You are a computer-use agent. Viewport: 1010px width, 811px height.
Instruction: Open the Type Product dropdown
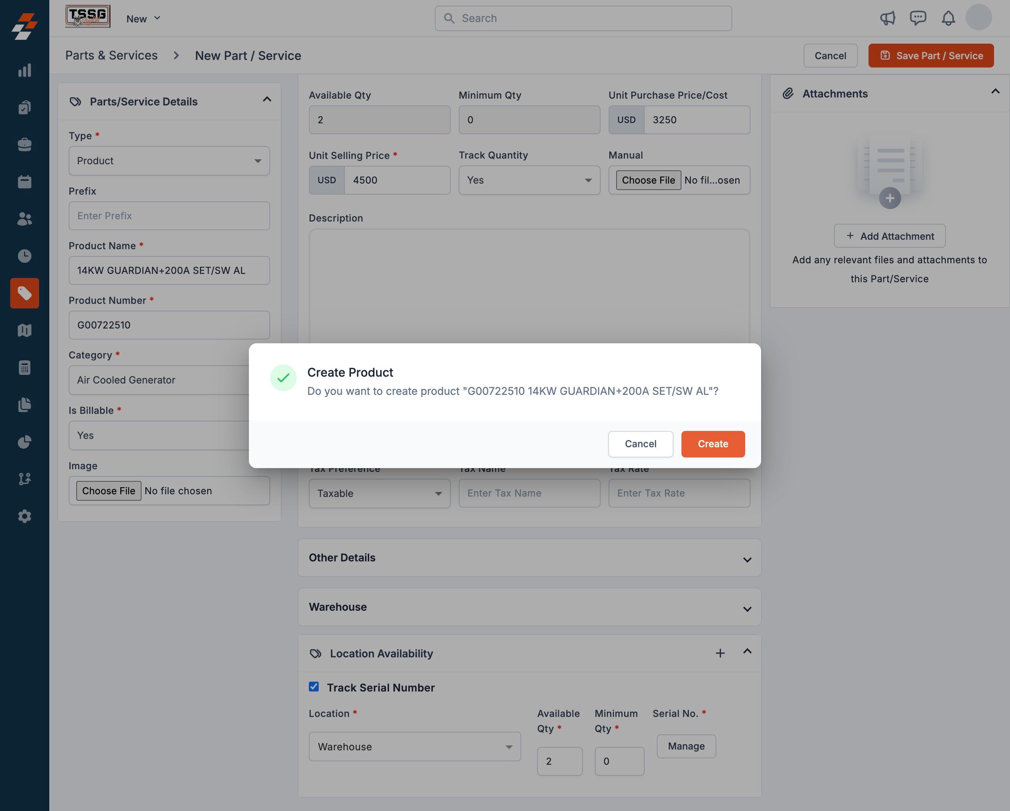tap(169, 161)
